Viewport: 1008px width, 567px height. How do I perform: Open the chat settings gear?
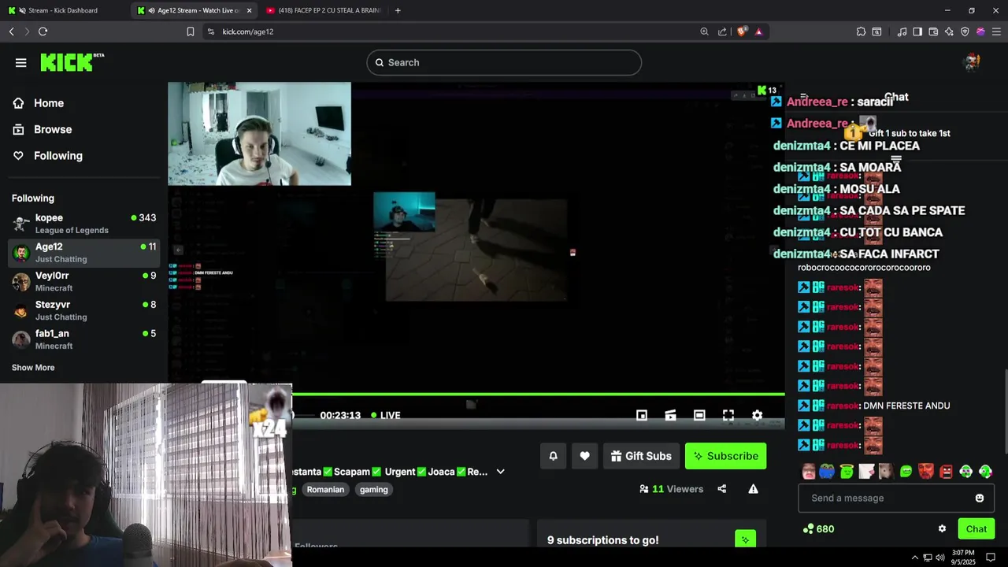[x=942, y=528]
